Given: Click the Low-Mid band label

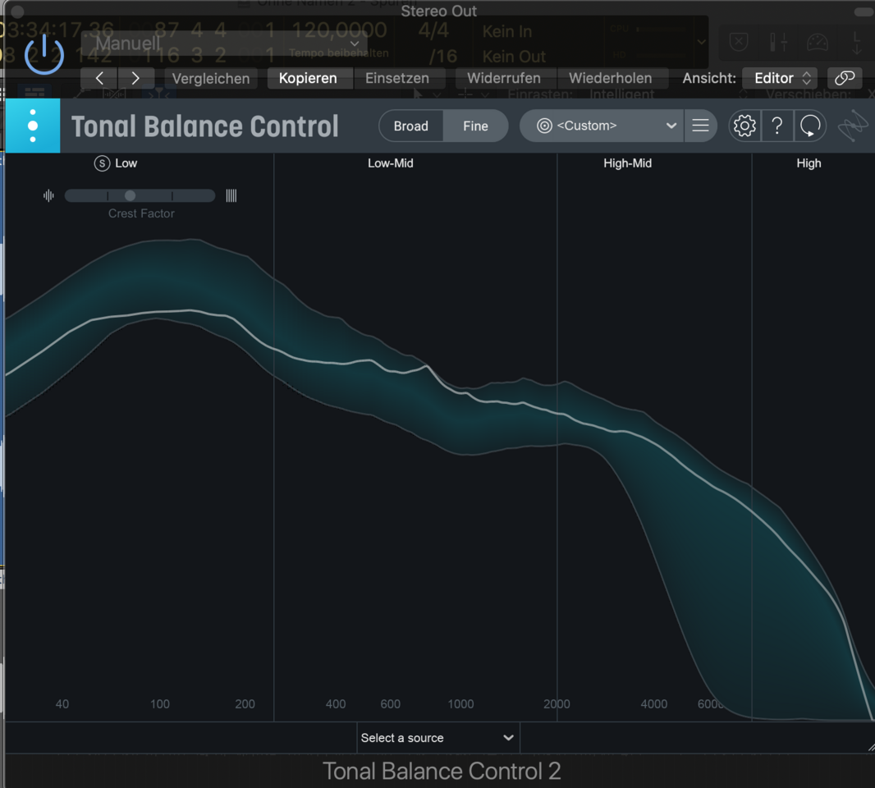Looking at the screenshot, I should click(x=391, y=163).
